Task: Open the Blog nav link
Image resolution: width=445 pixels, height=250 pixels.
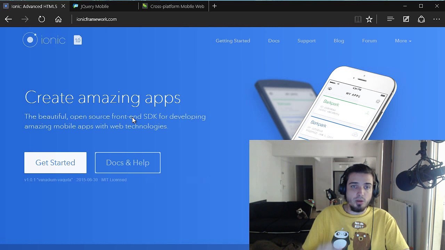Action: 339,41
